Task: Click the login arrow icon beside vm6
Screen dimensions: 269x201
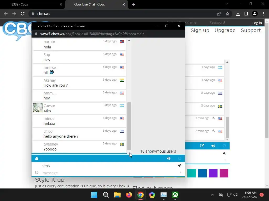Action: point(180,166)
